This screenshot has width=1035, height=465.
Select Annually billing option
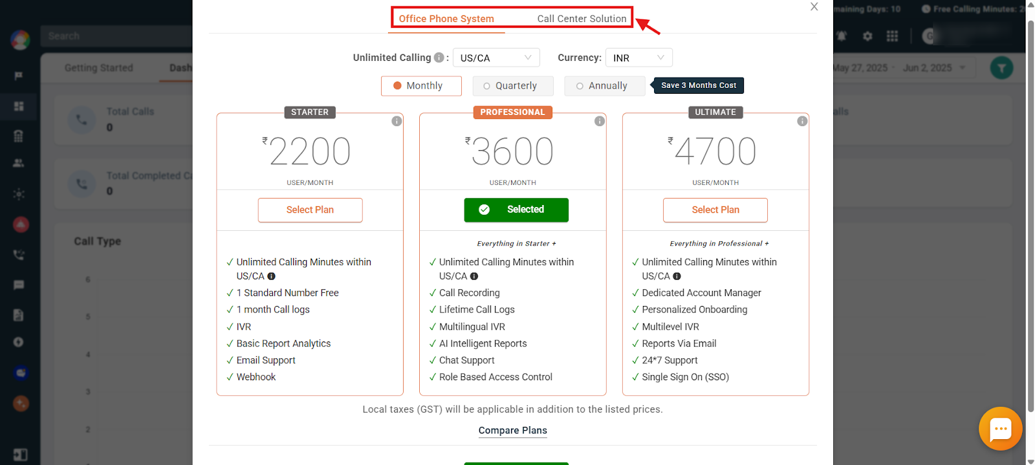(x=605, y=86)
